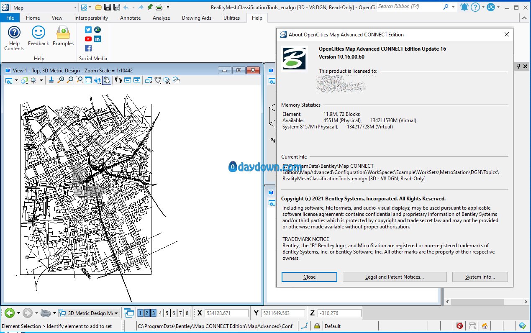Viewport: 531px width, 333px height.
Task: Open the File tab
Action: point(10,18)
